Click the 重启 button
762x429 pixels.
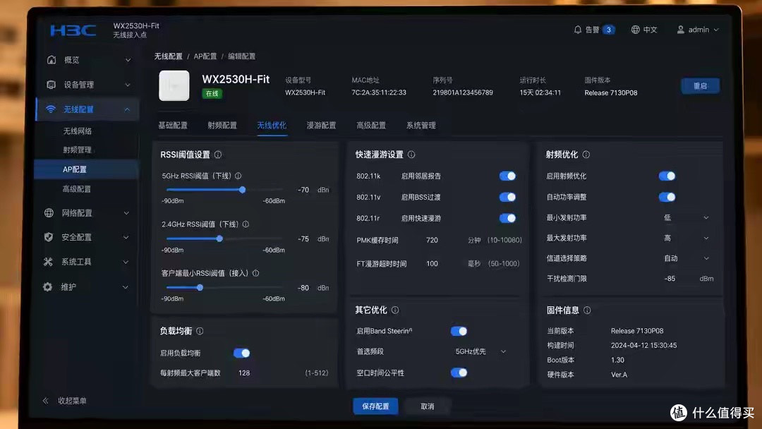[701, 86]
